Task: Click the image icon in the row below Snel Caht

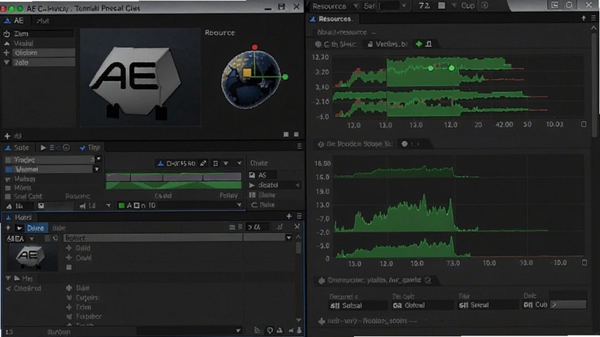Action: pyautogui.click(x=41, y=206)
